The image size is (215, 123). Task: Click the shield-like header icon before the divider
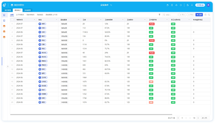(x=181, y=5)
